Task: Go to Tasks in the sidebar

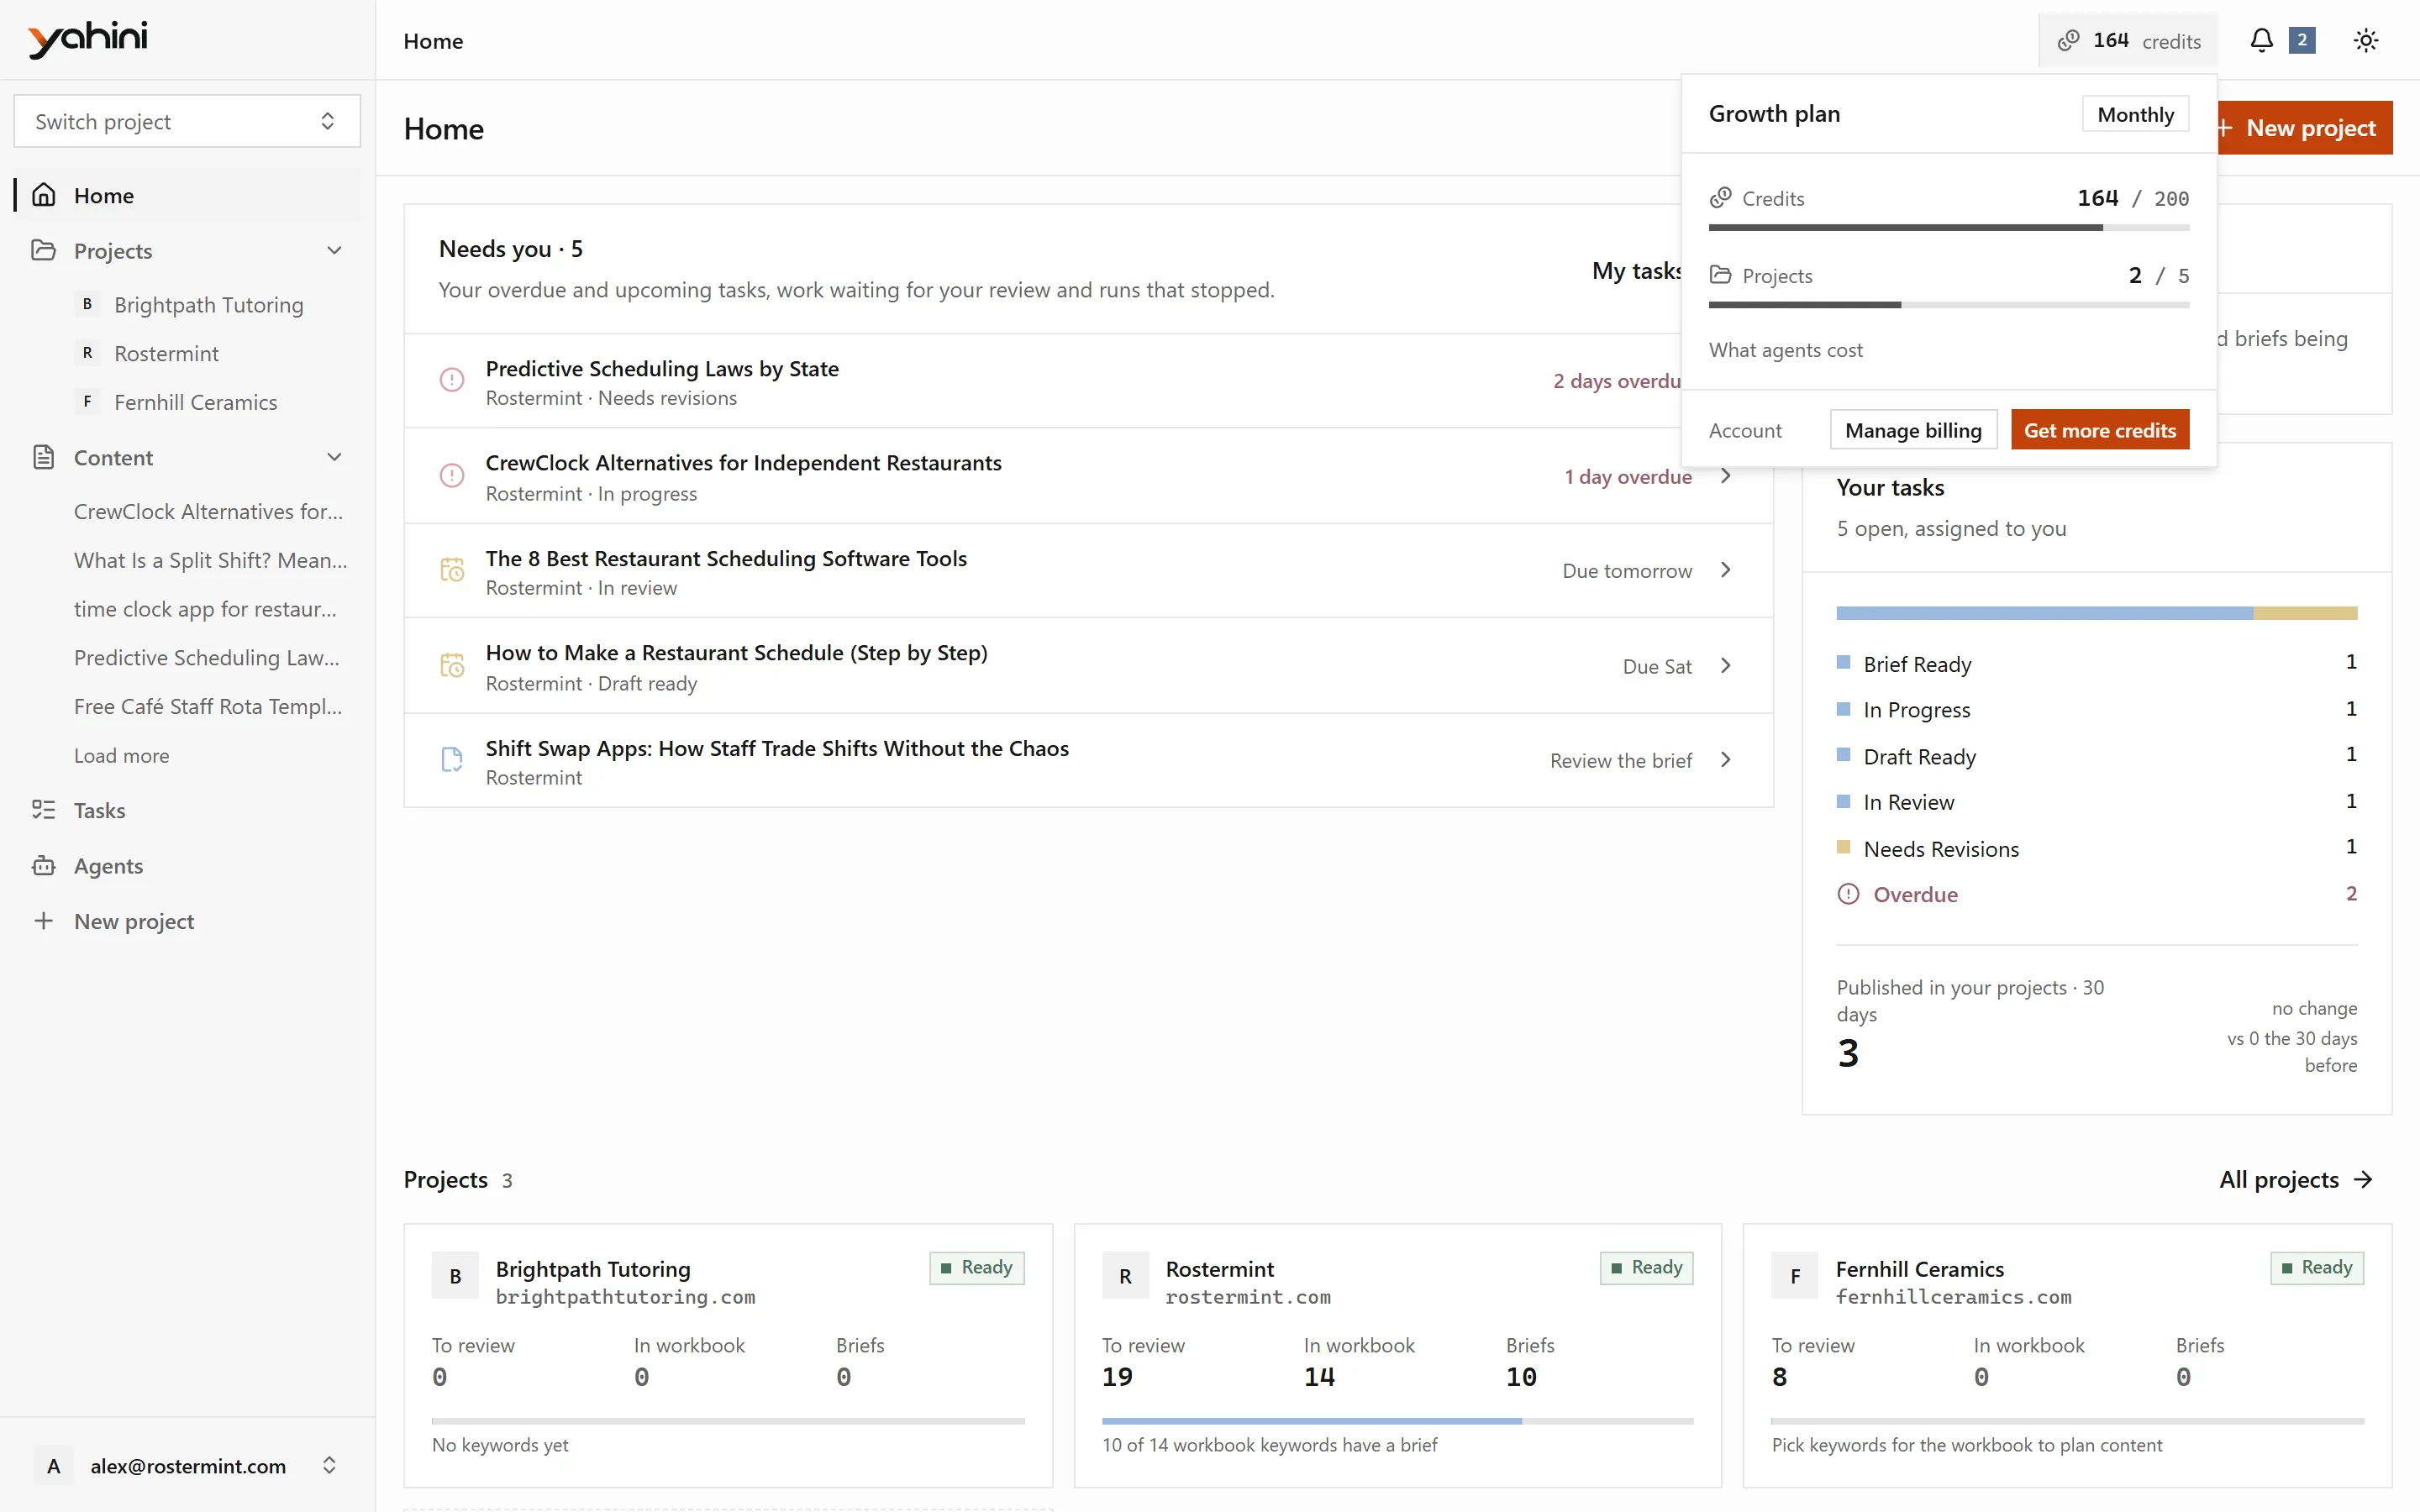Action: click(187, 810)
